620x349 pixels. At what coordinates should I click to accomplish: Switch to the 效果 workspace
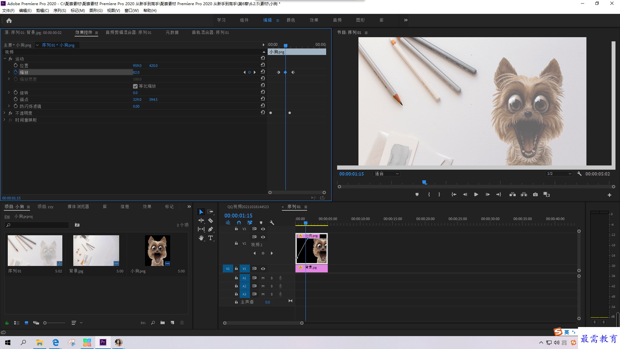314,20
